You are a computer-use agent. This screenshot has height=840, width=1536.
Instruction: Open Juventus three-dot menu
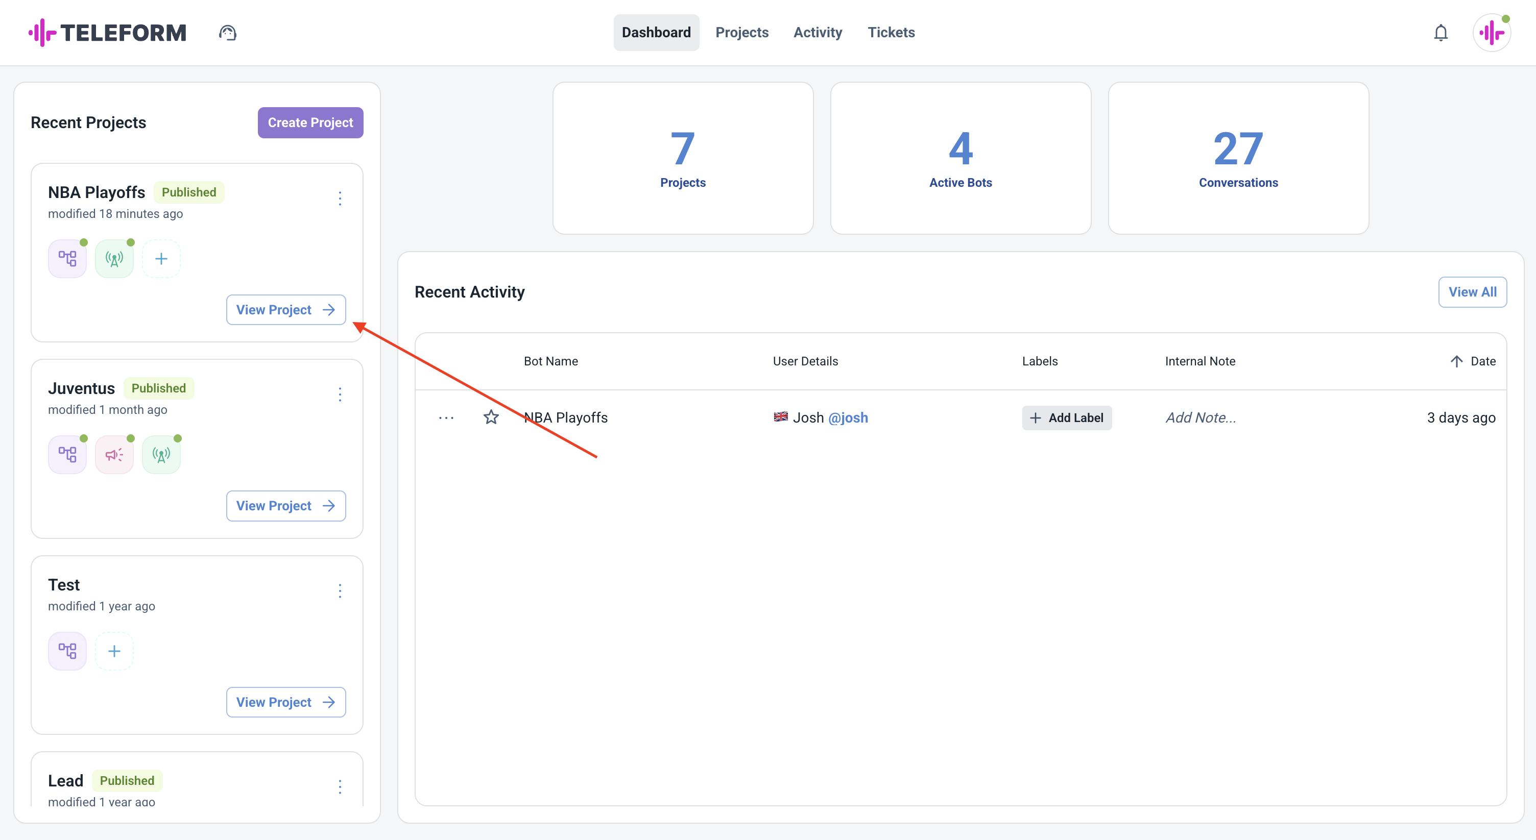[x=340, y=394]
